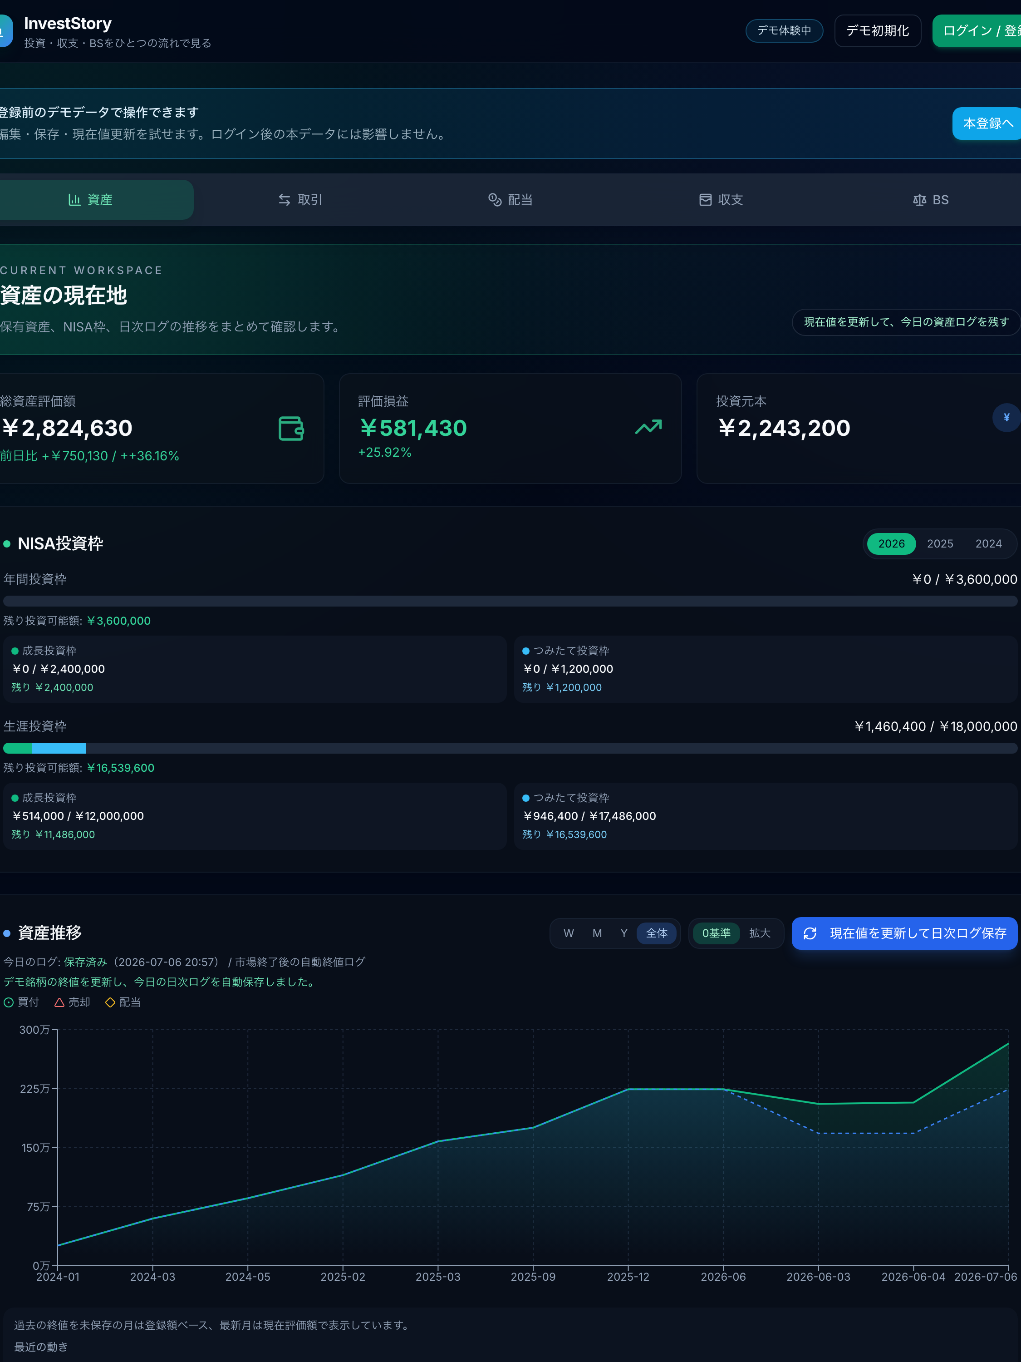
Task: Enable 拡大 chart scale
Action: pos(760,933)
